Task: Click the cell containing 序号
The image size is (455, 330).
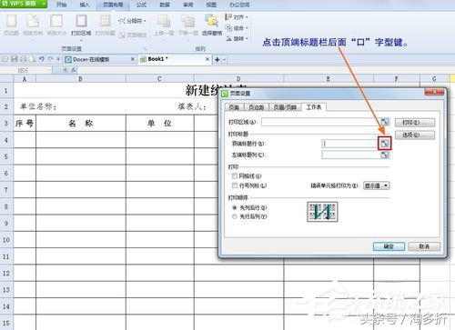Action: (25, 123)
